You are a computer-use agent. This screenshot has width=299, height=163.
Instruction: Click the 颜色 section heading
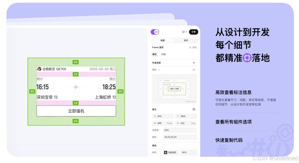pos(154,146)
